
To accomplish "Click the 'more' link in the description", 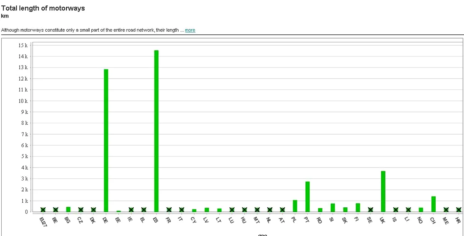I will [x=190, y=30].
